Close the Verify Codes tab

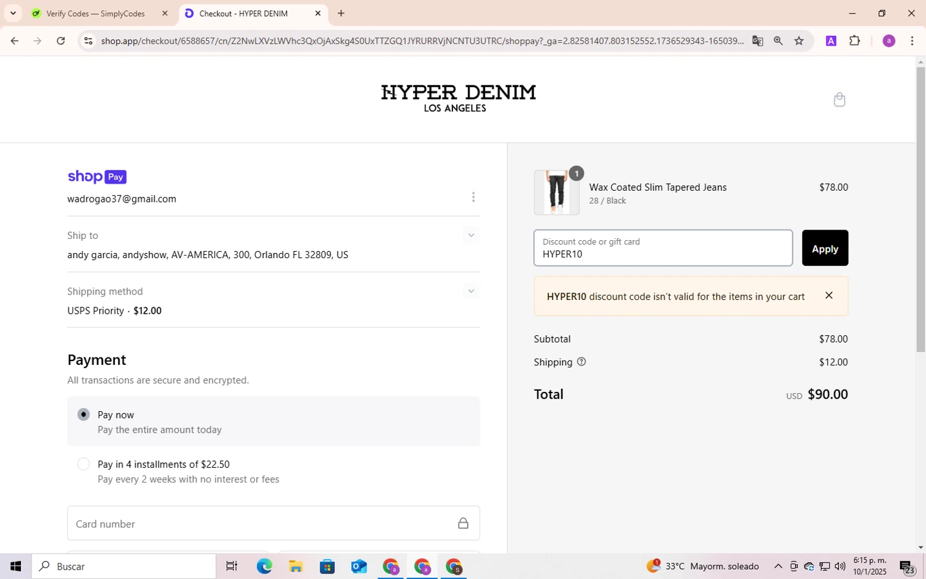(x=165, y=14)
